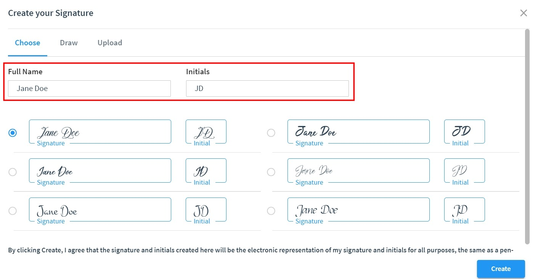Image resolution: width=538 pixels, height=279 pixels.
Task: Select third-row left signature style radio button
Action: coord(13,210)
